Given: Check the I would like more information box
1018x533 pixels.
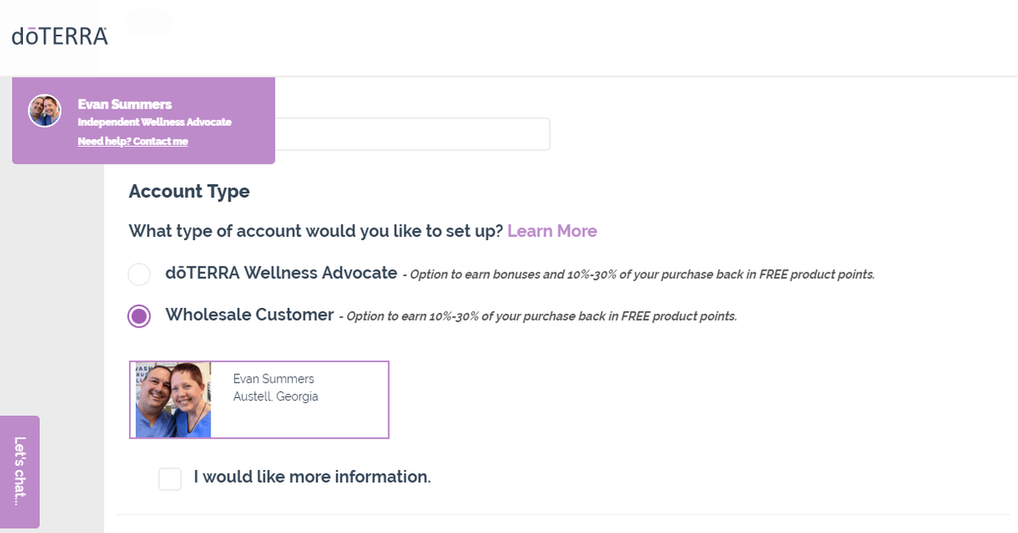Looking at the screenshot, I should (170, 479).
